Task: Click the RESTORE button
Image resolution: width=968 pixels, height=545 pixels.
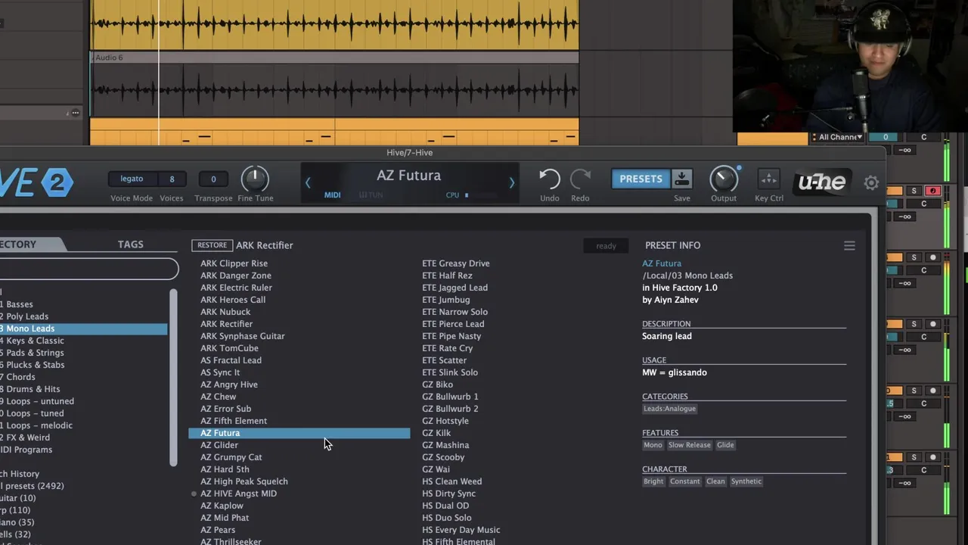Action: point(212,245)
